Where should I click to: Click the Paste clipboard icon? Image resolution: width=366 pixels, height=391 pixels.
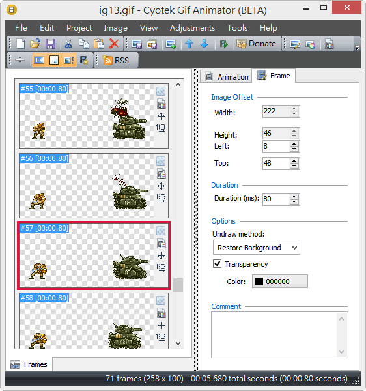click(99, 44)
